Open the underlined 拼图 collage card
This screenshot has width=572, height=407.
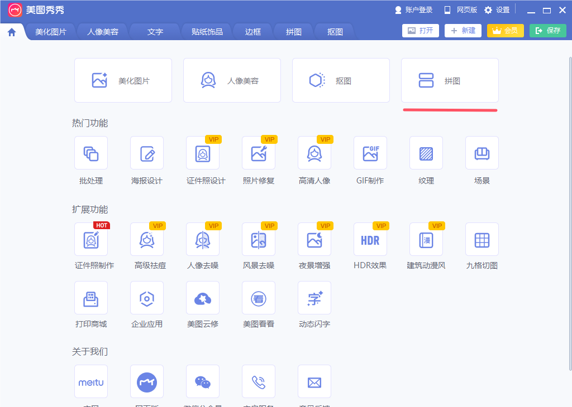click(450, 80)
